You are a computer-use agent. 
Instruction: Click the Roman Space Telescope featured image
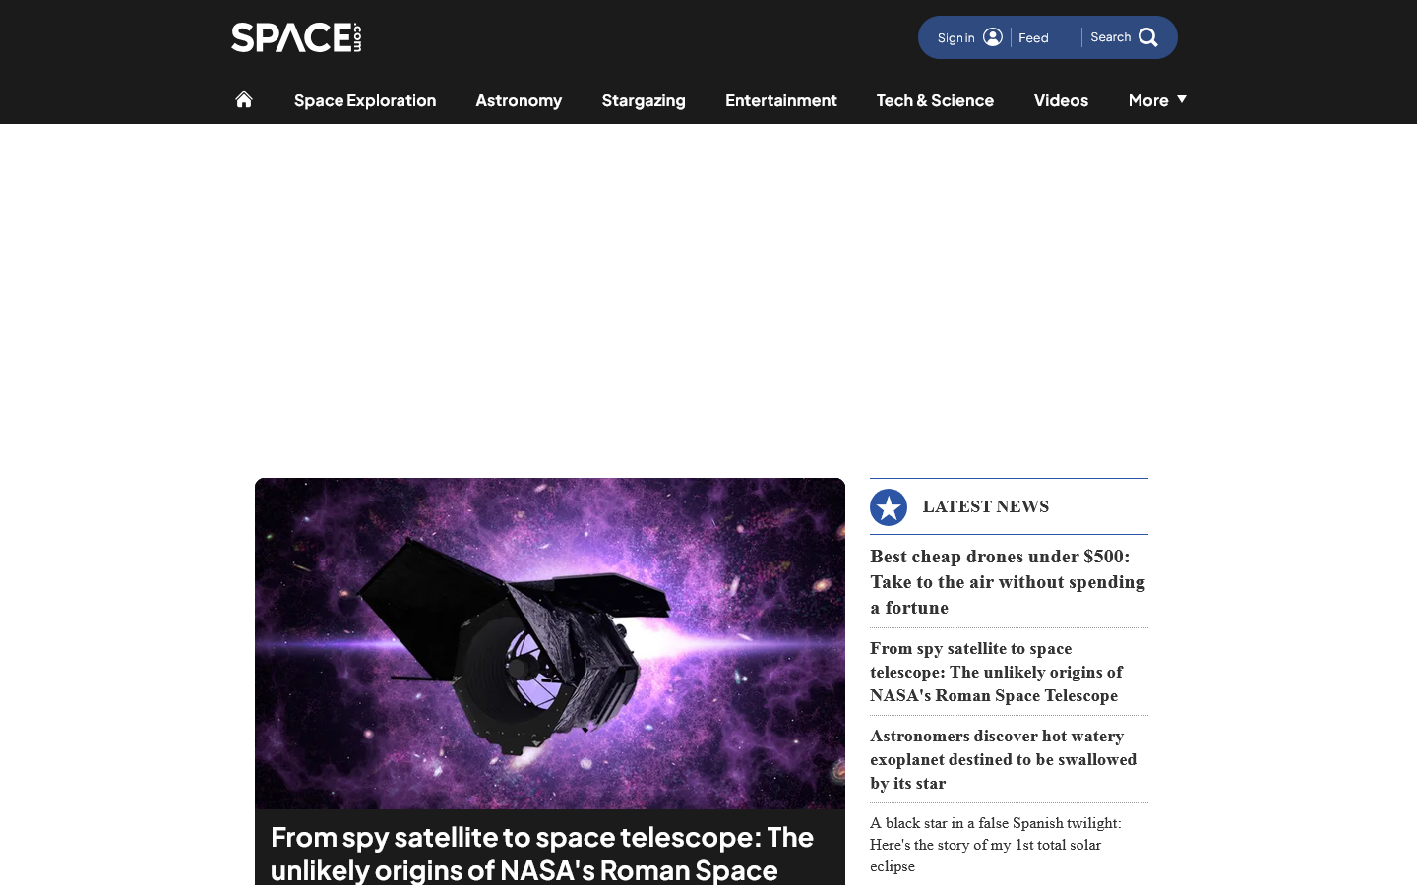pos(550,643)
